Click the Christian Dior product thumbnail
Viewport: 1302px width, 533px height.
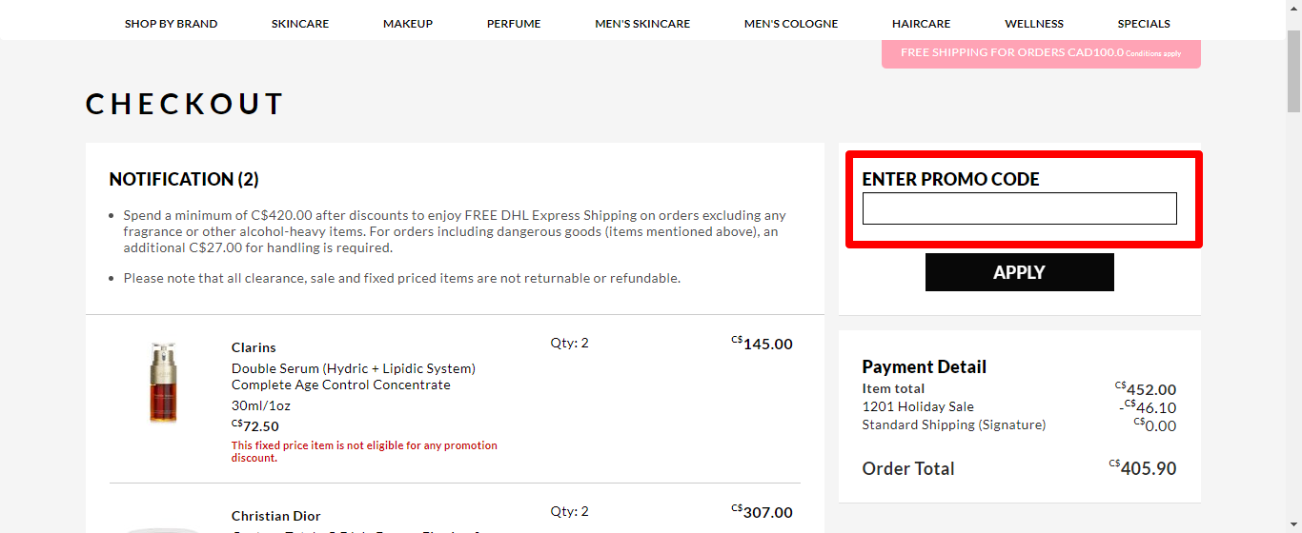click(163, 528)
